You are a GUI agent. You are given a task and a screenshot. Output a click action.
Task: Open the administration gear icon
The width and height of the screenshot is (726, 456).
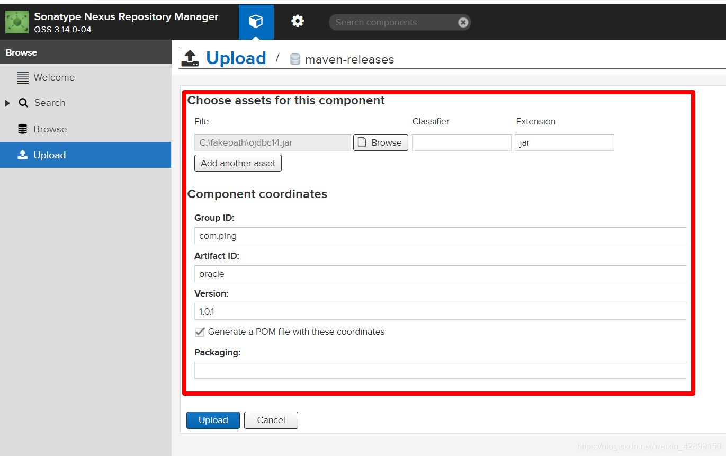298,21
